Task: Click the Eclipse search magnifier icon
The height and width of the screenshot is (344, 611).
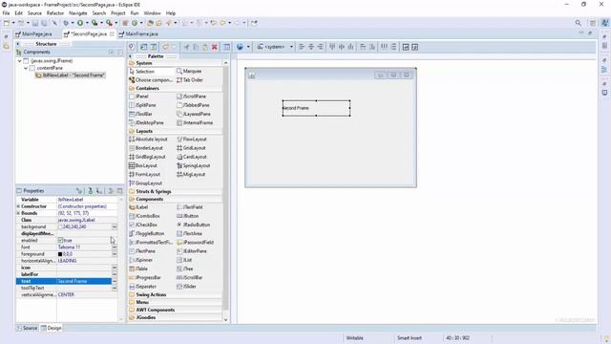Action: (578, 23)
